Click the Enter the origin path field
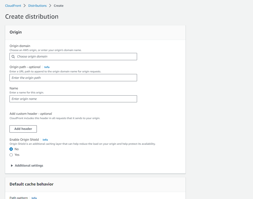 point(73,78)
